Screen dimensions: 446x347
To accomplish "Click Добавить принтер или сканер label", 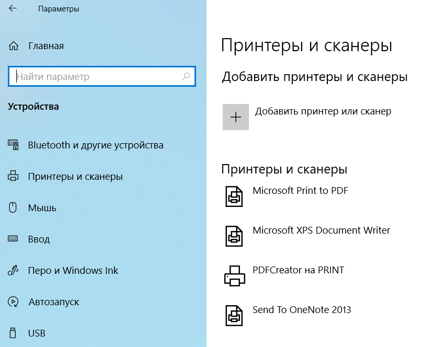I will point(323,111).
